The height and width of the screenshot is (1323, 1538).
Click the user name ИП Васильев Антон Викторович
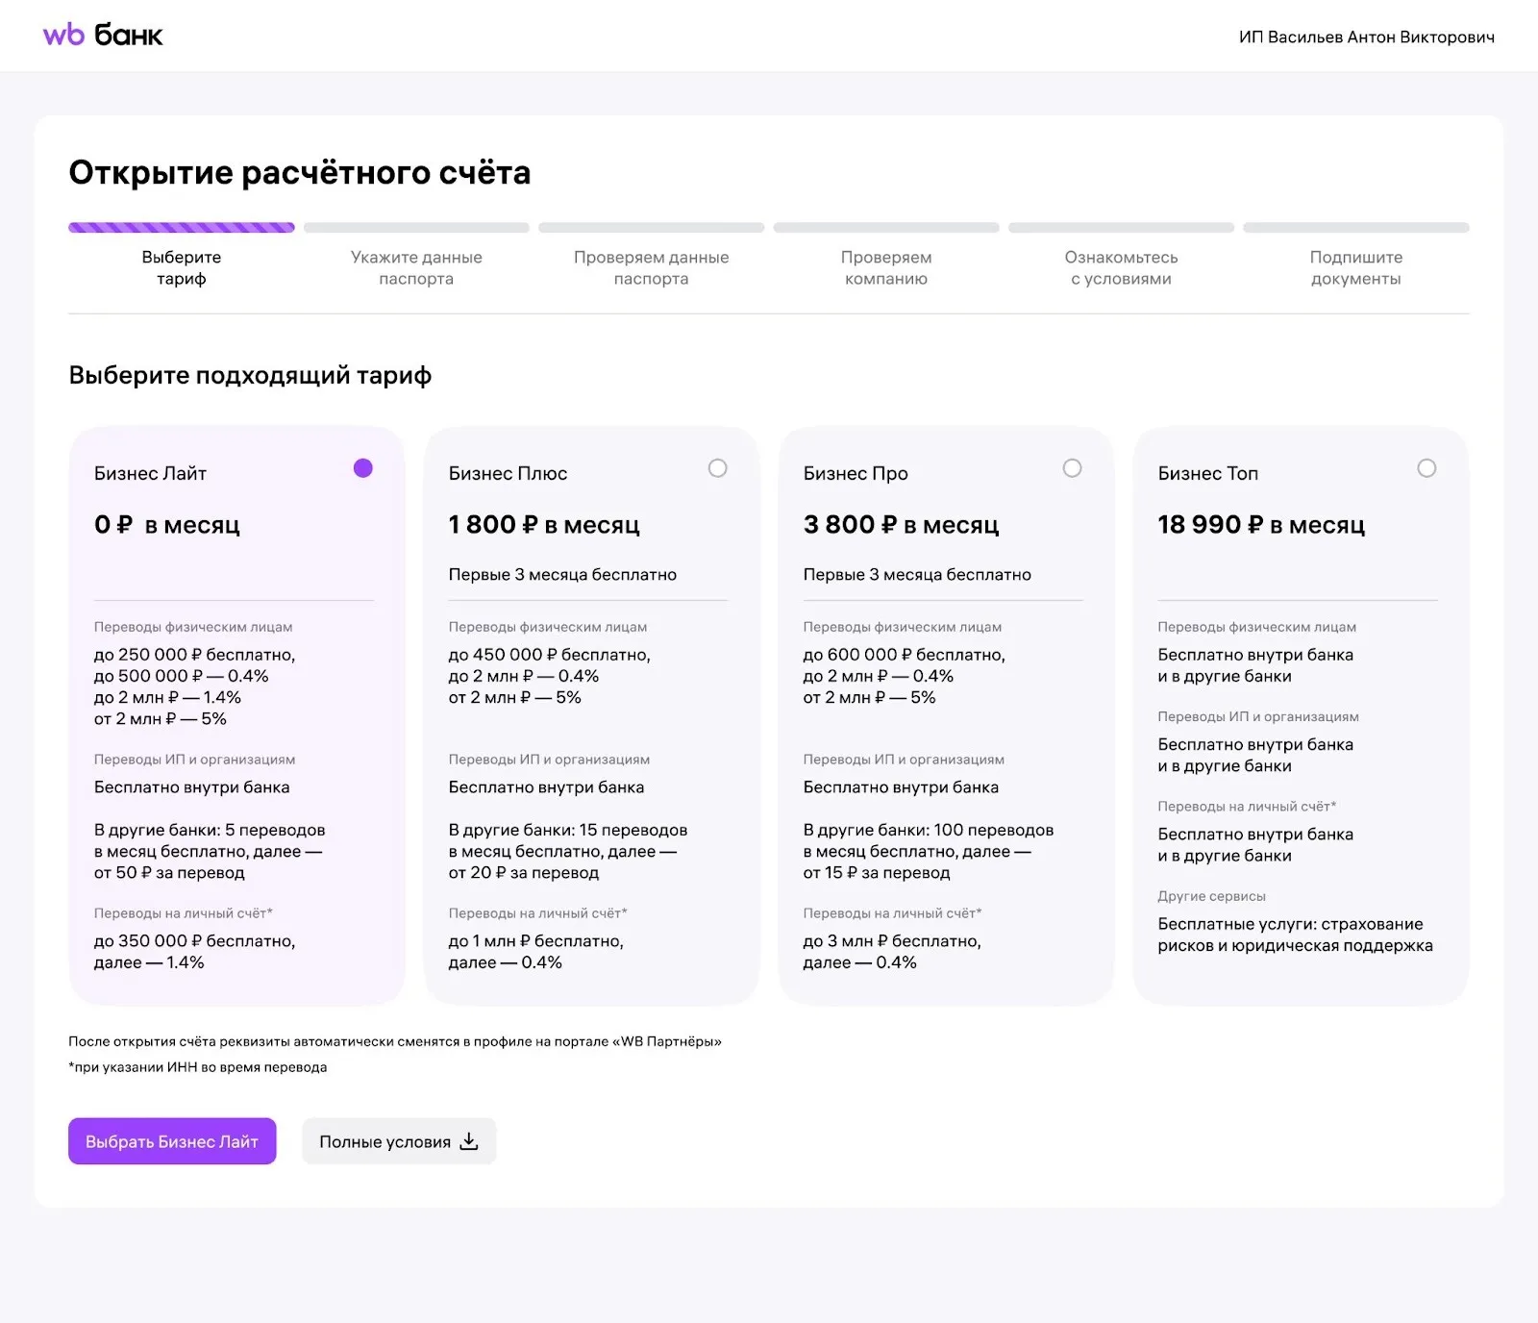coord(1366,37)
